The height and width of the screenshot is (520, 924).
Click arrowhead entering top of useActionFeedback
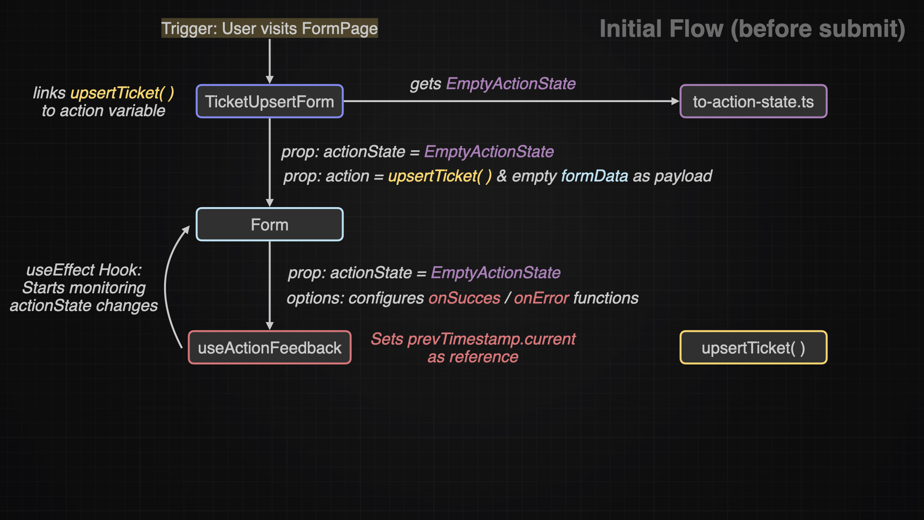pos(269,326)
